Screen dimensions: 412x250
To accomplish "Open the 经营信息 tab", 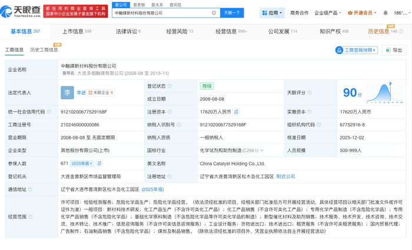I will click(x=231, y=32).
